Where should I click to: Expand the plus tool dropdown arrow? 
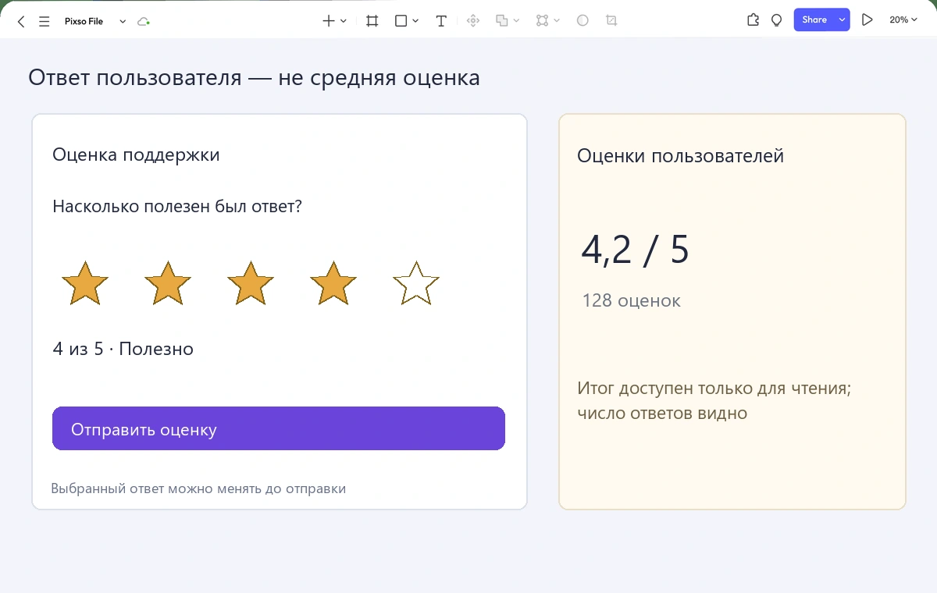click(x=344, y=21)
